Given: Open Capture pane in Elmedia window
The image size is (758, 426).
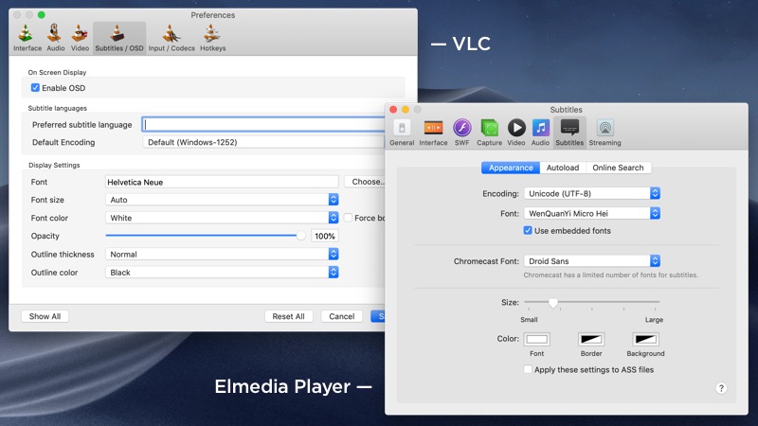Looking at the screenshot, I should 489,133.
